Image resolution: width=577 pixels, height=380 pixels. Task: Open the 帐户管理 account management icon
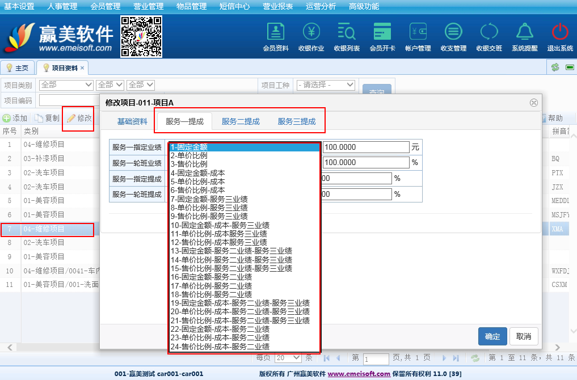(418, 37)
